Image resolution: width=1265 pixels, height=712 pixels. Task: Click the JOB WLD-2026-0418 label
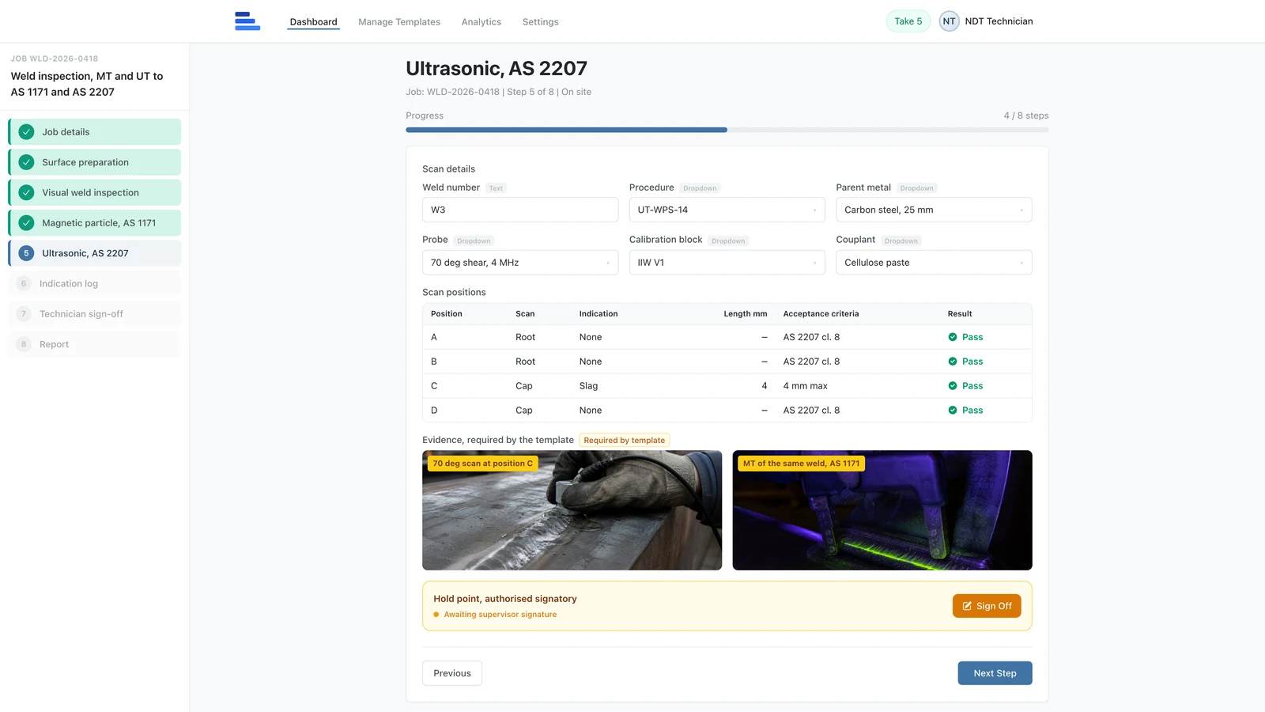(x=55, y=59)
